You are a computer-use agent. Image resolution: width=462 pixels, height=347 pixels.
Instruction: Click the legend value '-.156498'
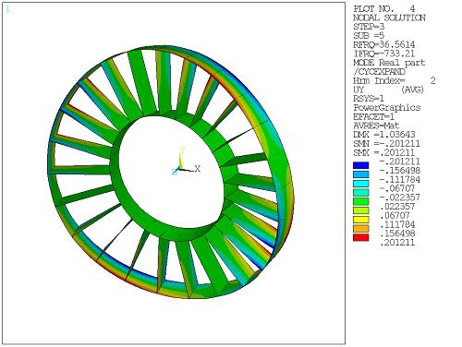point(400,171)
